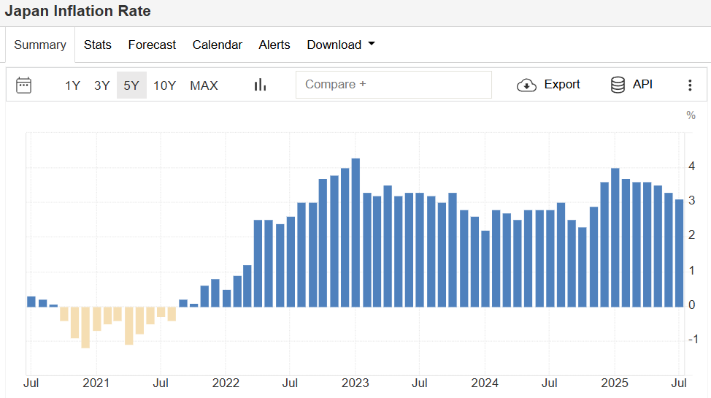Open the Alerts tab
Image resolution: width=711 pixels, height=398 pixels.
click(x=274, y=45)
